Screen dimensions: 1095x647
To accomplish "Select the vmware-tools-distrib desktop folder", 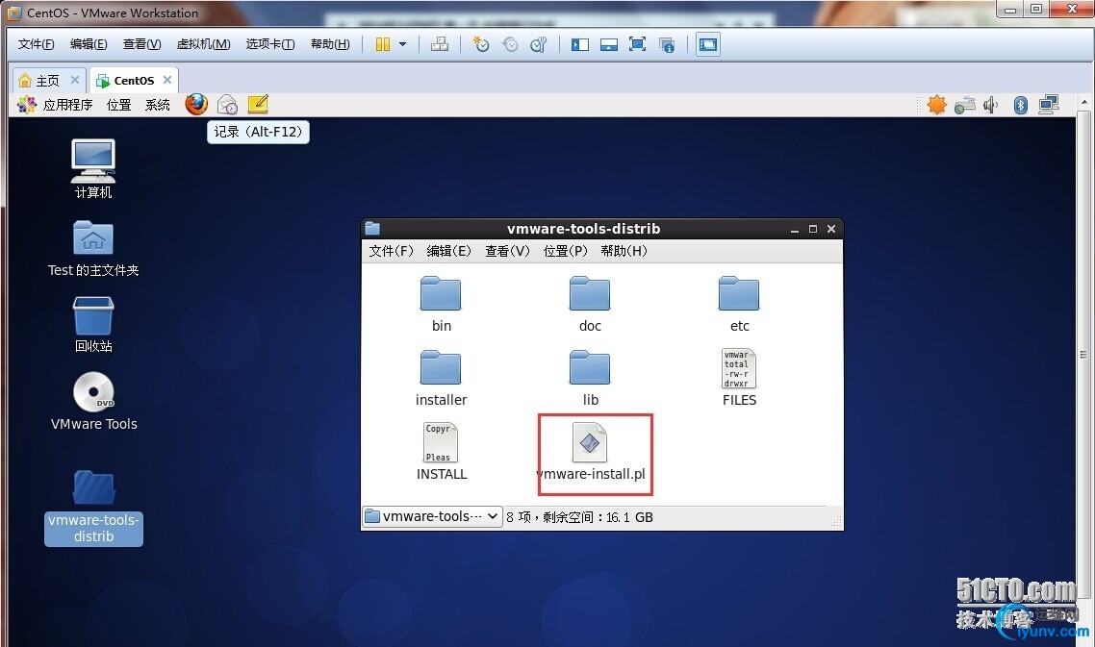I will pos(93,508).
